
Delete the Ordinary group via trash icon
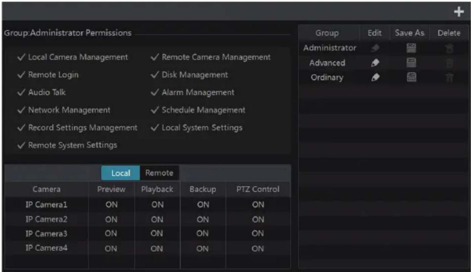pos(449,78)
